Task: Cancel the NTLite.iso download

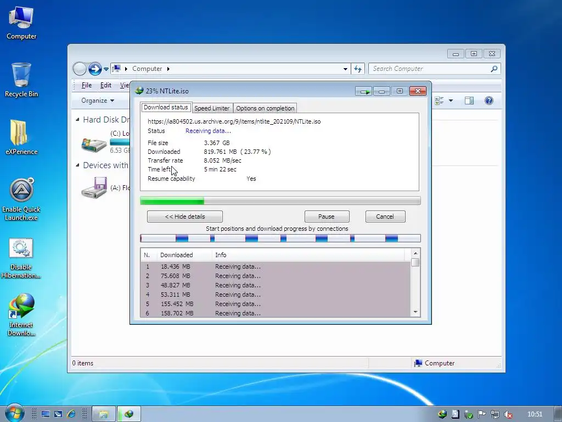Action: point(385,216)
